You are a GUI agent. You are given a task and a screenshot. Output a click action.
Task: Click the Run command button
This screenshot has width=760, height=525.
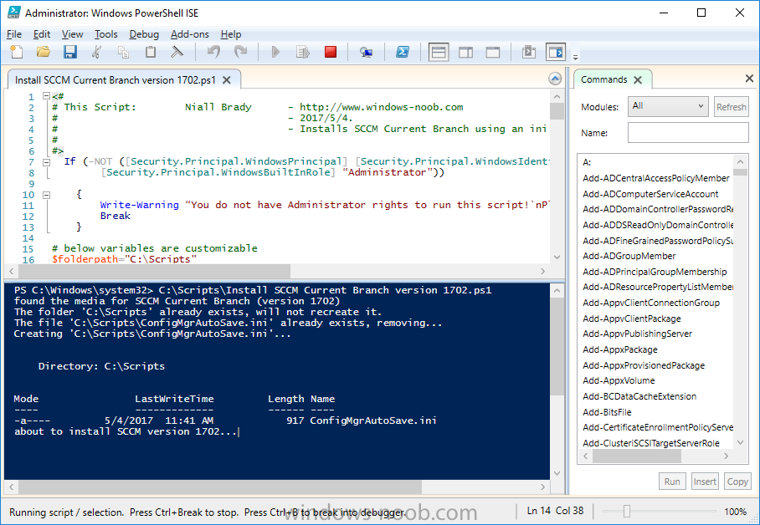[672, 482]
